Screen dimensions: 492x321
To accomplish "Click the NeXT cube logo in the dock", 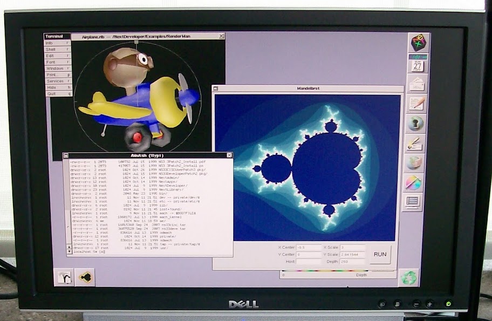I will 419,42.
